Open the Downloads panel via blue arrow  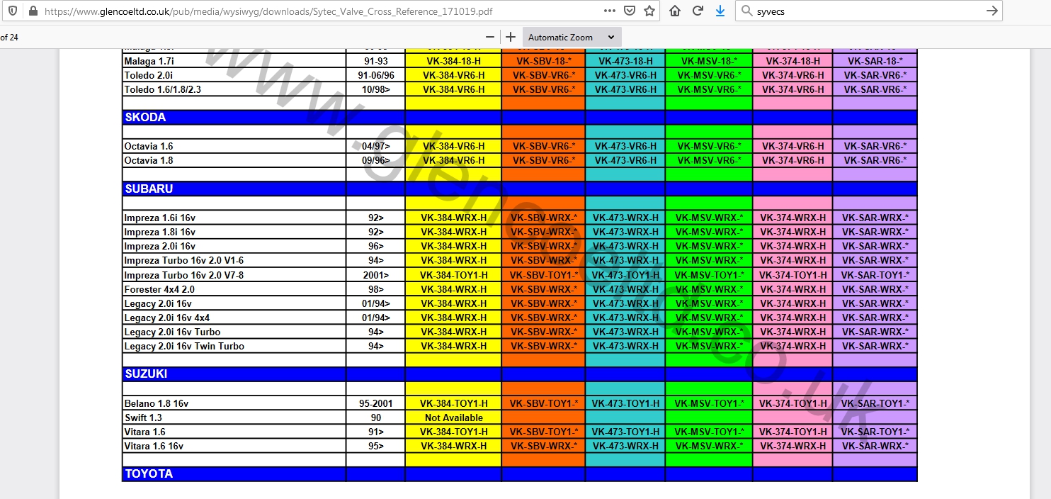click(x=720, y=11)
